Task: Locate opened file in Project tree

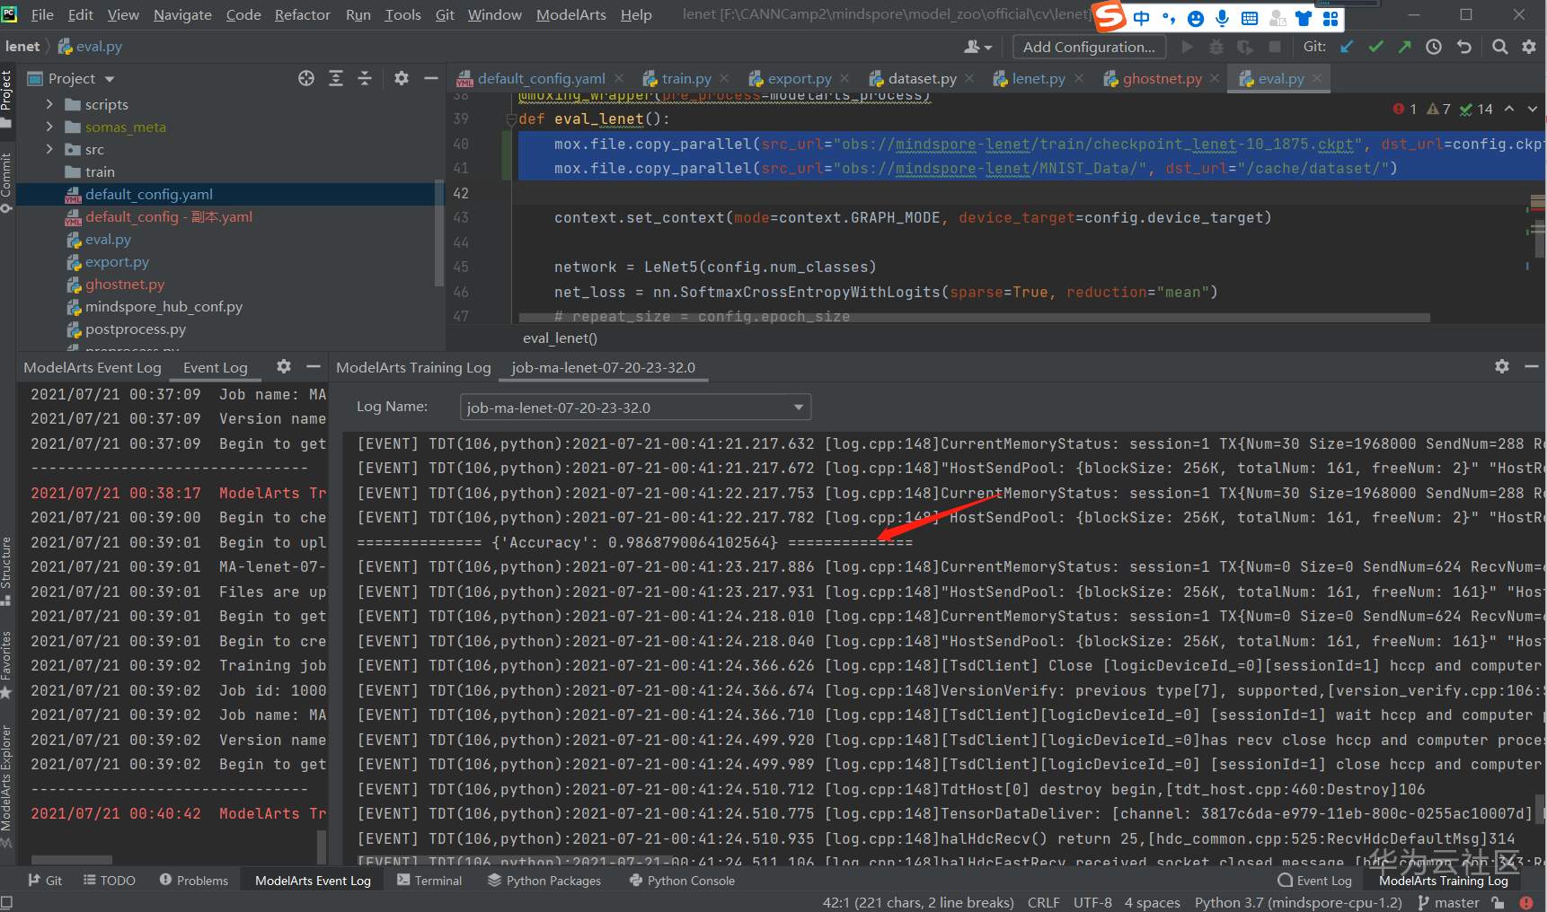Action: [x=306, y=79]
